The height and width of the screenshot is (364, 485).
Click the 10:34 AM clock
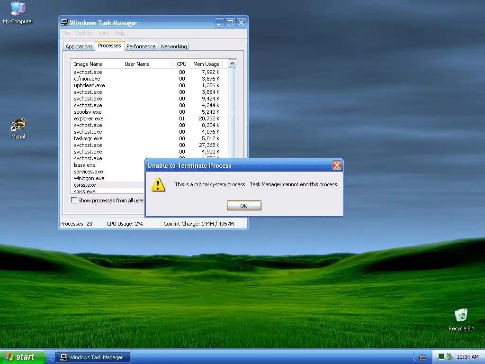467,357
